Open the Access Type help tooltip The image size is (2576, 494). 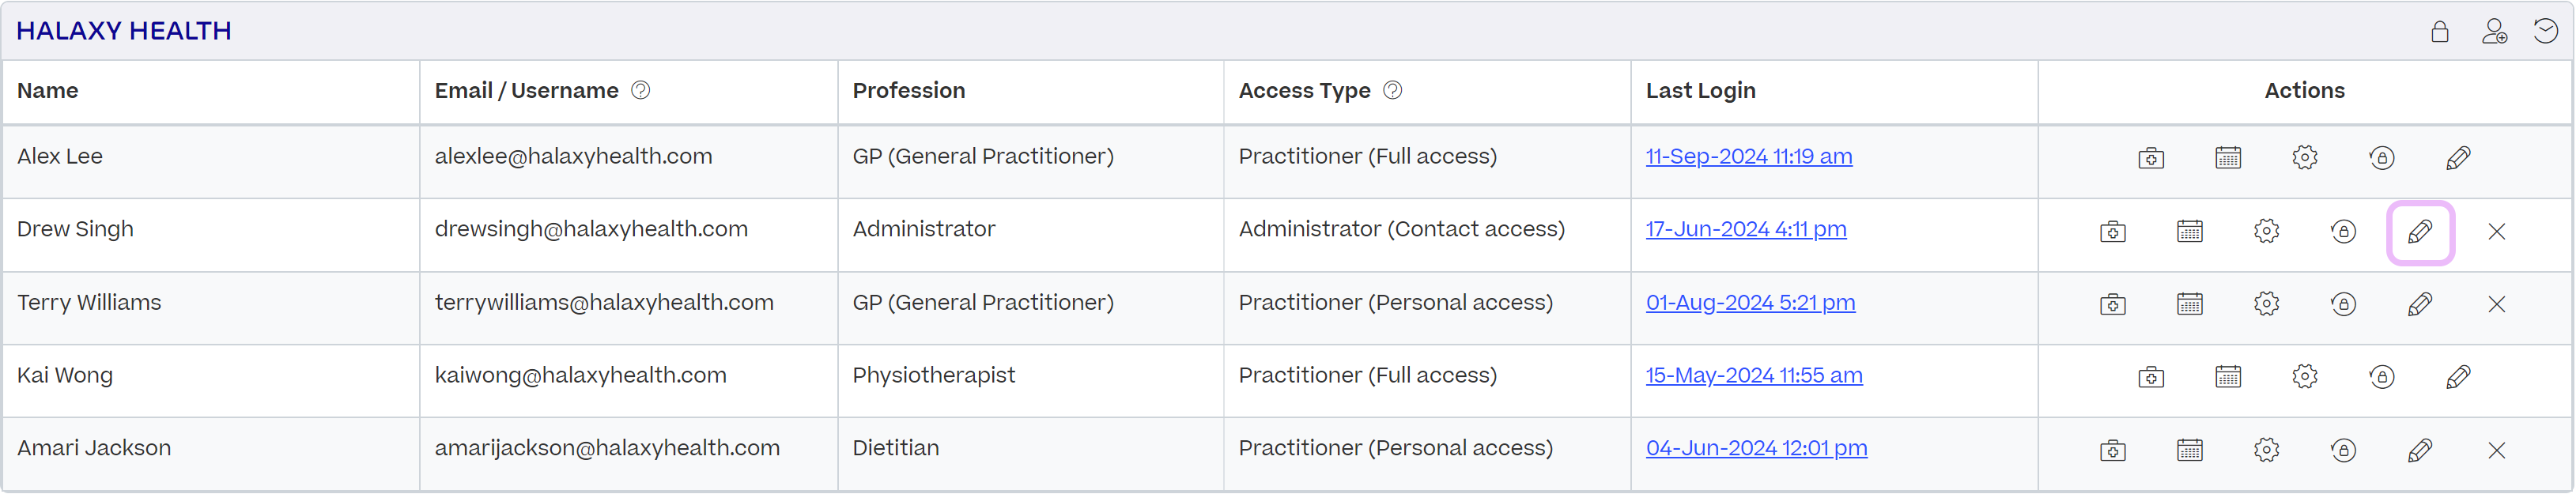[x=1392, y=90]
